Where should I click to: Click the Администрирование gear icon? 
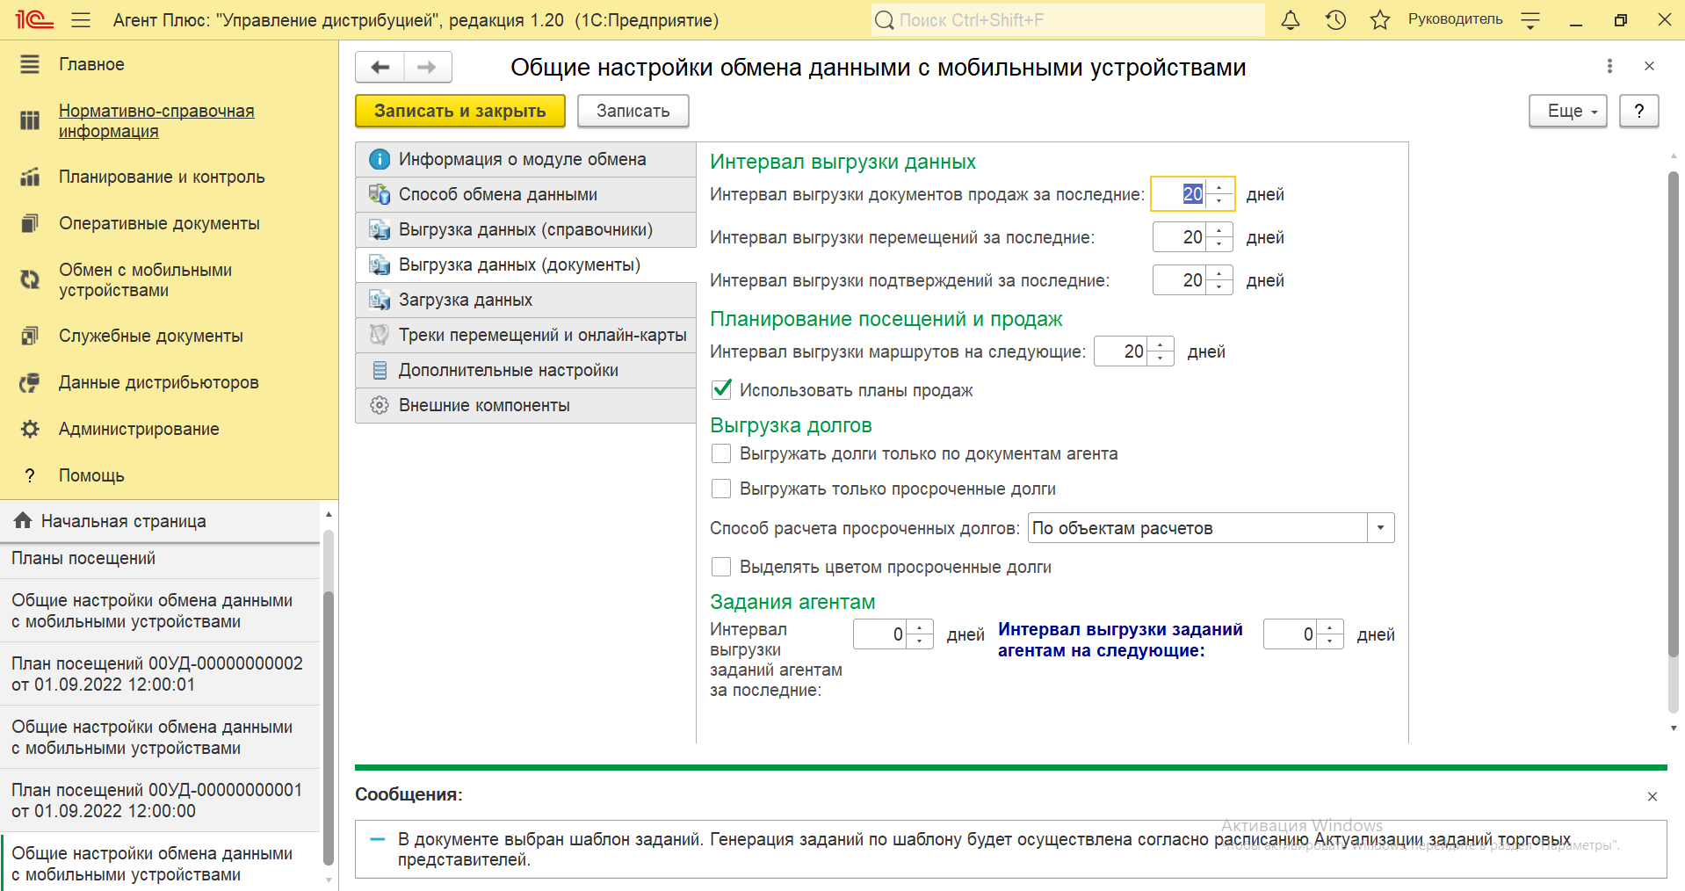point(30,429)
